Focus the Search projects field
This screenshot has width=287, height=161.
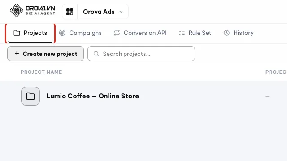141,54
